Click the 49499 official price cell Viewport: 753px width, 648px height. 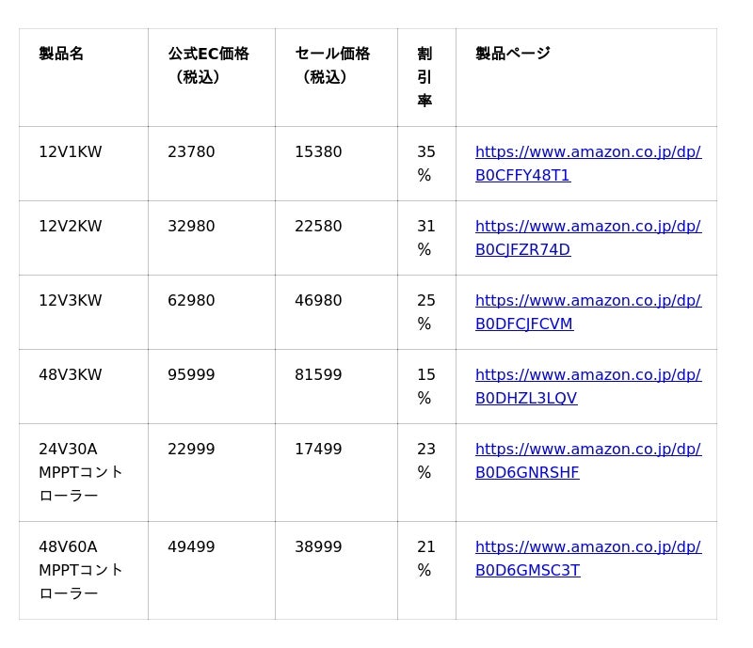[x=191, y=547]
